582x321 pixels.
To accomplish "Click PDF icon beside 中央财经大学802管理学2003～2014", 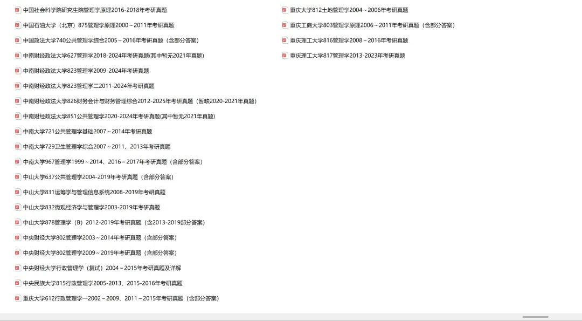I will tap(18, 238).
